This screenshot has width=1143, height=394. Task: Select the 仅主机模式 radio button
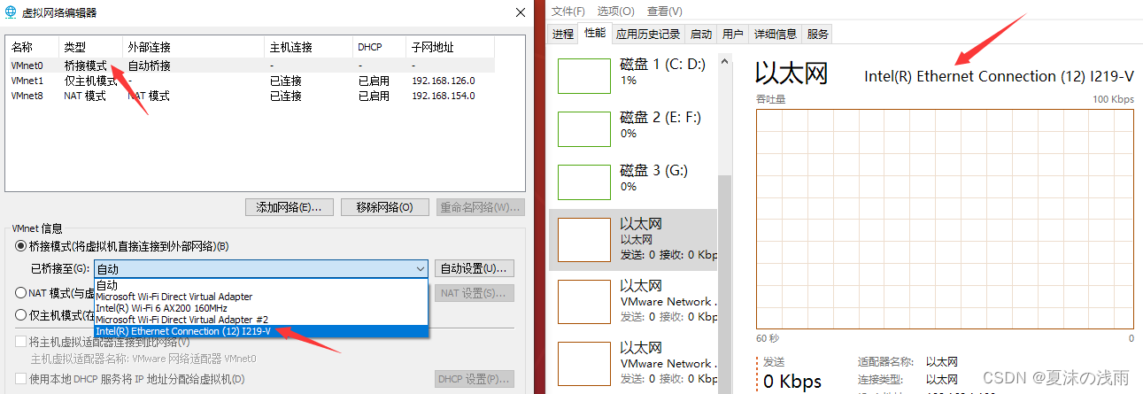pyautogui.click(x=21, y=314)
